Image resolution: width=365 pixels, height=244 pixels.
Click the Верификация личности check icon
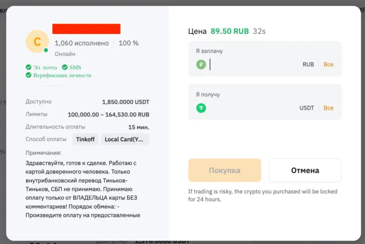29,75
